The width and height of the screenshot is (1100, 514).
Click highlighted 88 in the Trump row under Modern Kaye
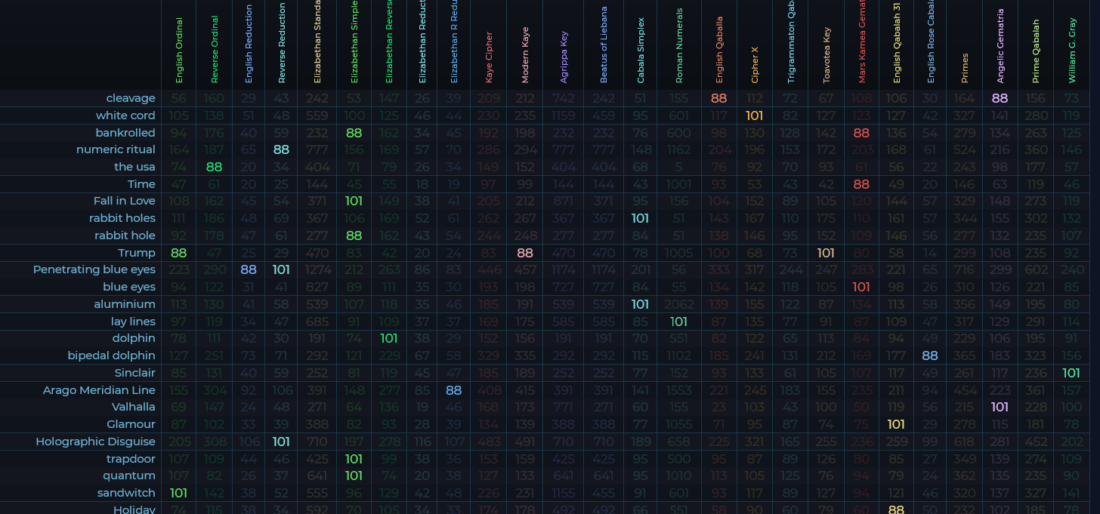525,253
